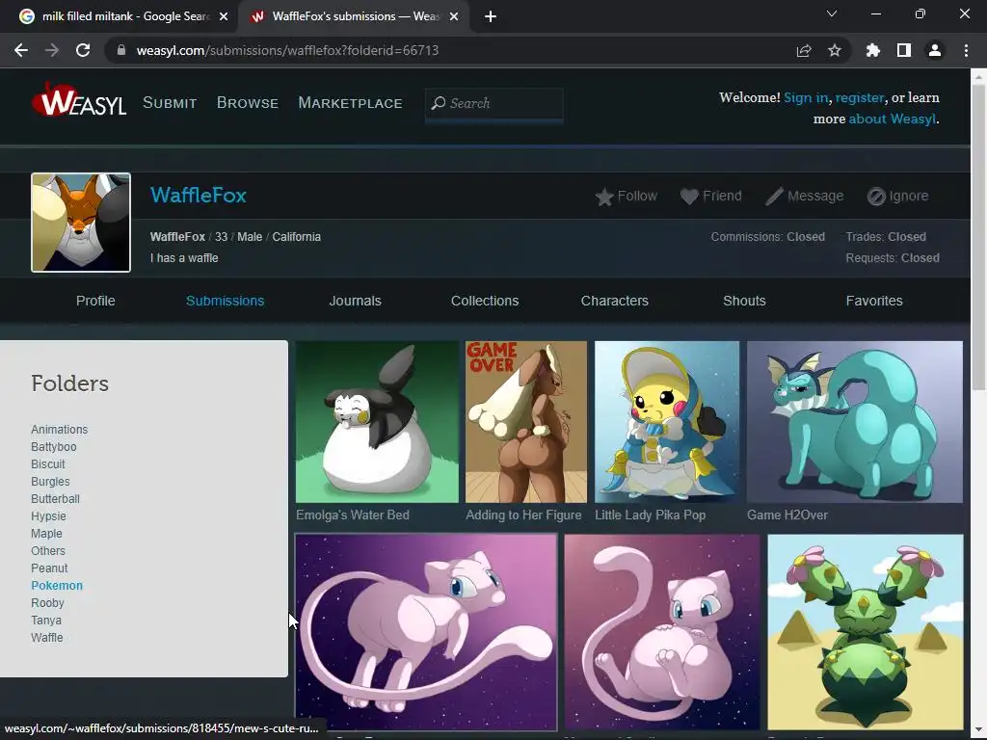
Task: Focus the Weasyl Search field
Action: [x=494, y=104]
